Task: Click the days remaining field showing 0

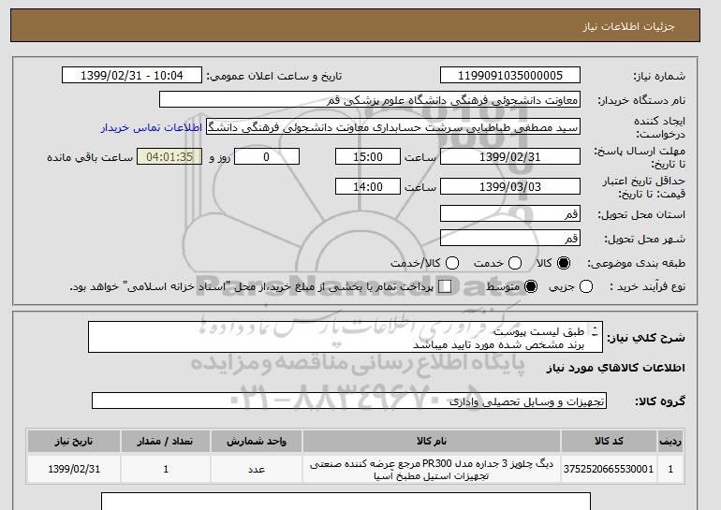Action: point(267,156)
